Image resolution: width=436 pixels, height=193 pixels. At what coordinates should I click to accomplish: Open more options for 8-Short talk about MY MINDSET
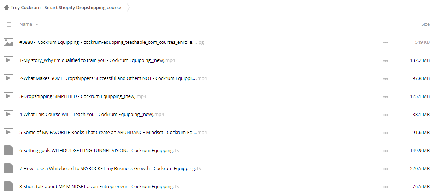[385, 187]
